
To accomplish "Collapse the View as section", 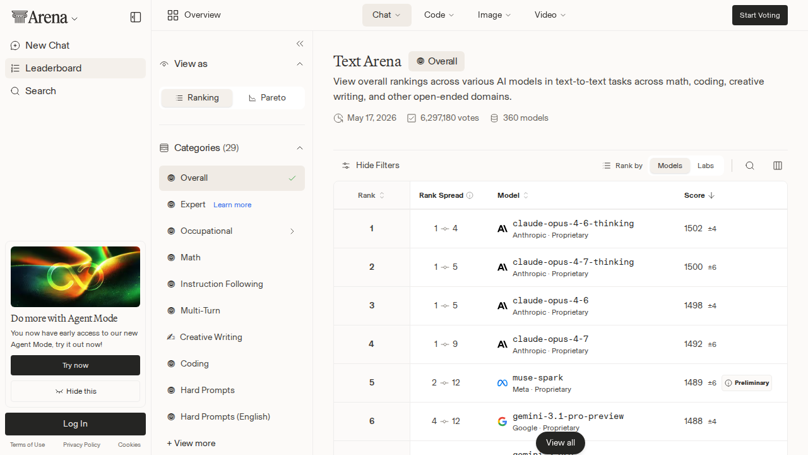I will [300, 64].
